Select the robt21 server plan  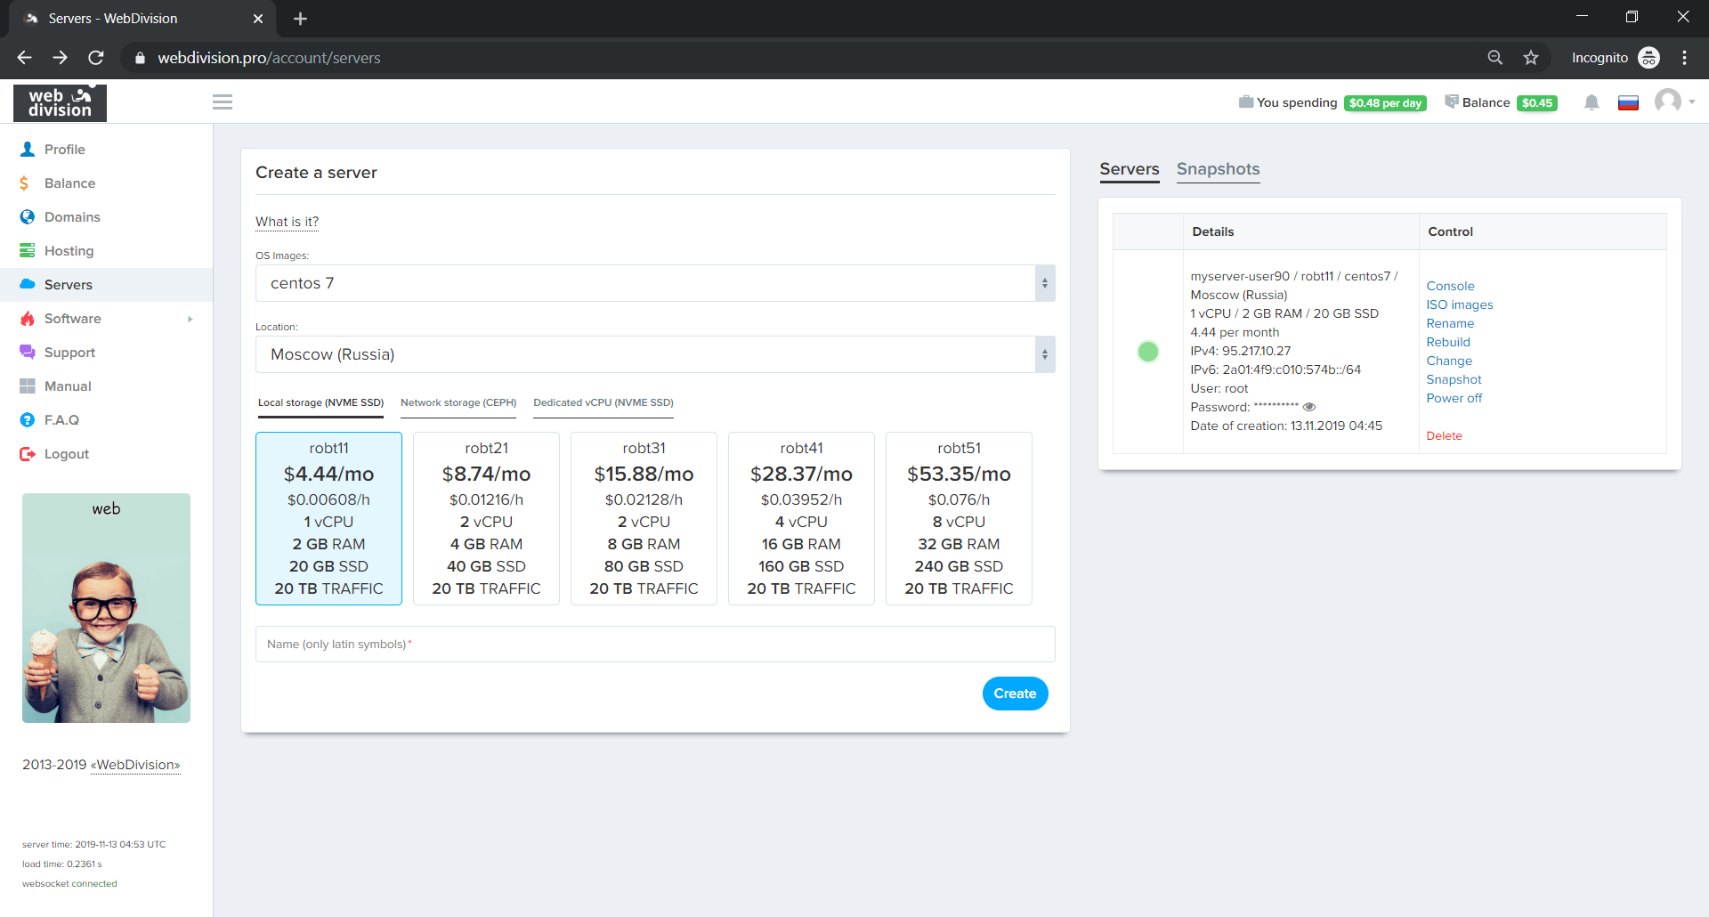486,518
